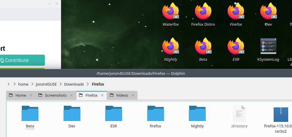292x137 pixels.
Task: Click the Dolphin window title bar
Action: 146,73
